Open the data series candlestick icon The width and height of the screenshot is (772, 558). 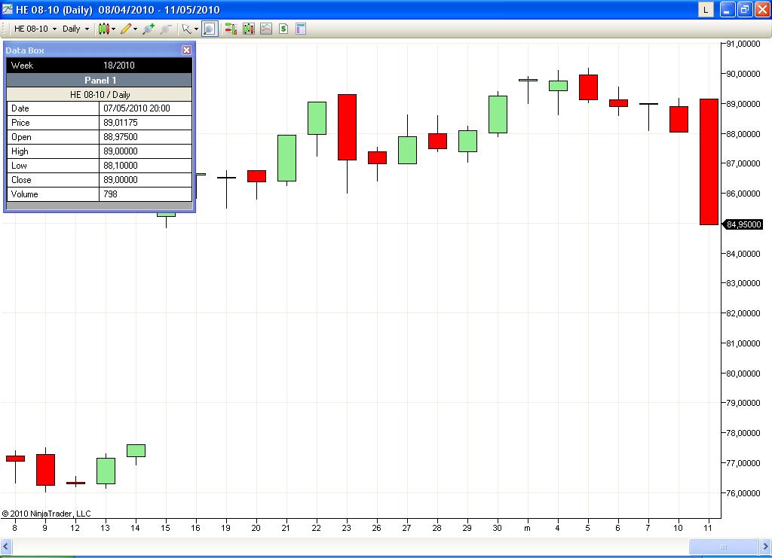[x=249, y=29]
